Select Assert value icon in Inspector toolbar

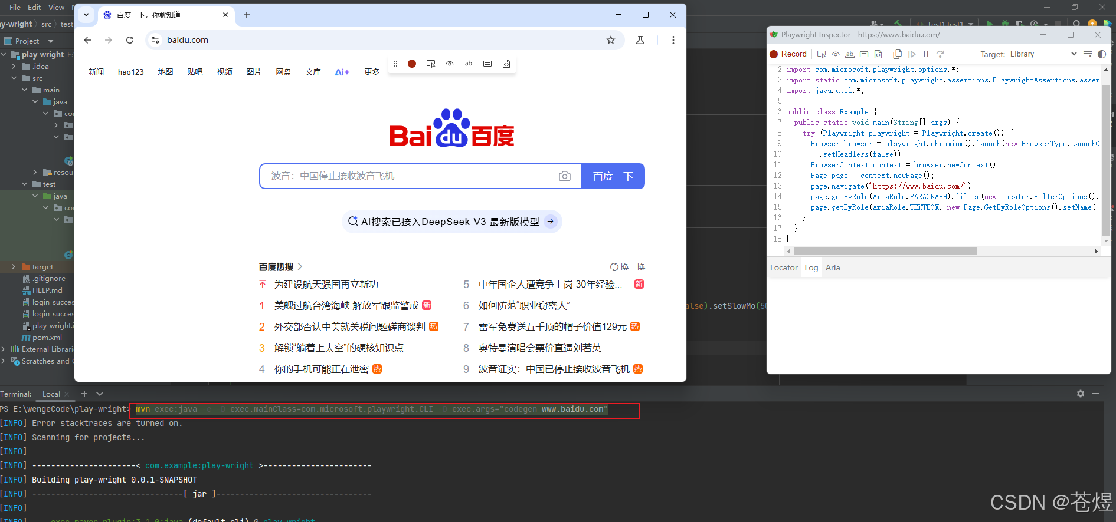coord(864,54)
